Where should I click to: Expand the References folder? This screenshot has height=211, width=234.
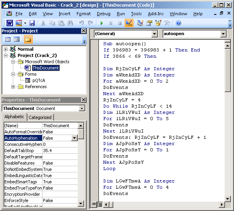coord(13,87)
